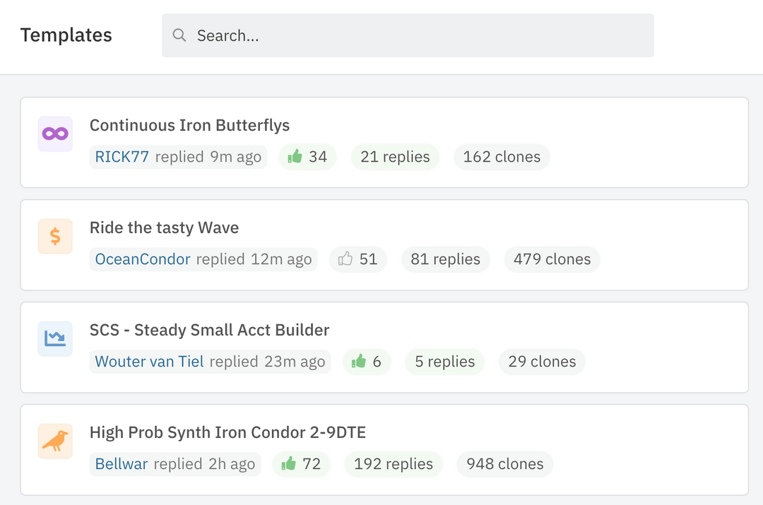Visit Wouter van Tiel's profile
The image size is (763, 505).
[x=149, y=362]
